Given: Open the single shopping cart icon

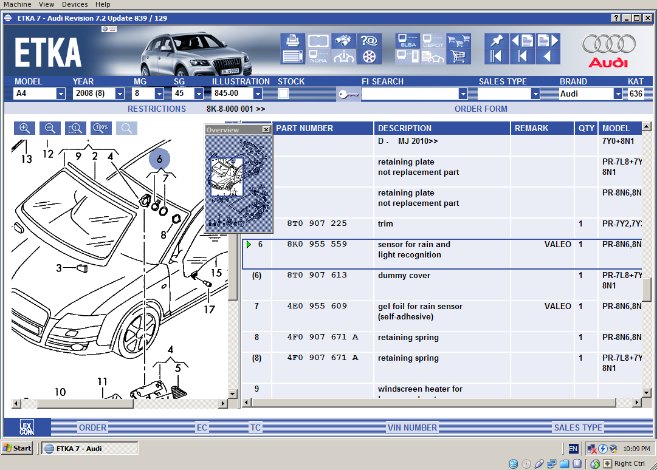Looking at the screenshot, I should pyautogui.click(x=458, y=56).
